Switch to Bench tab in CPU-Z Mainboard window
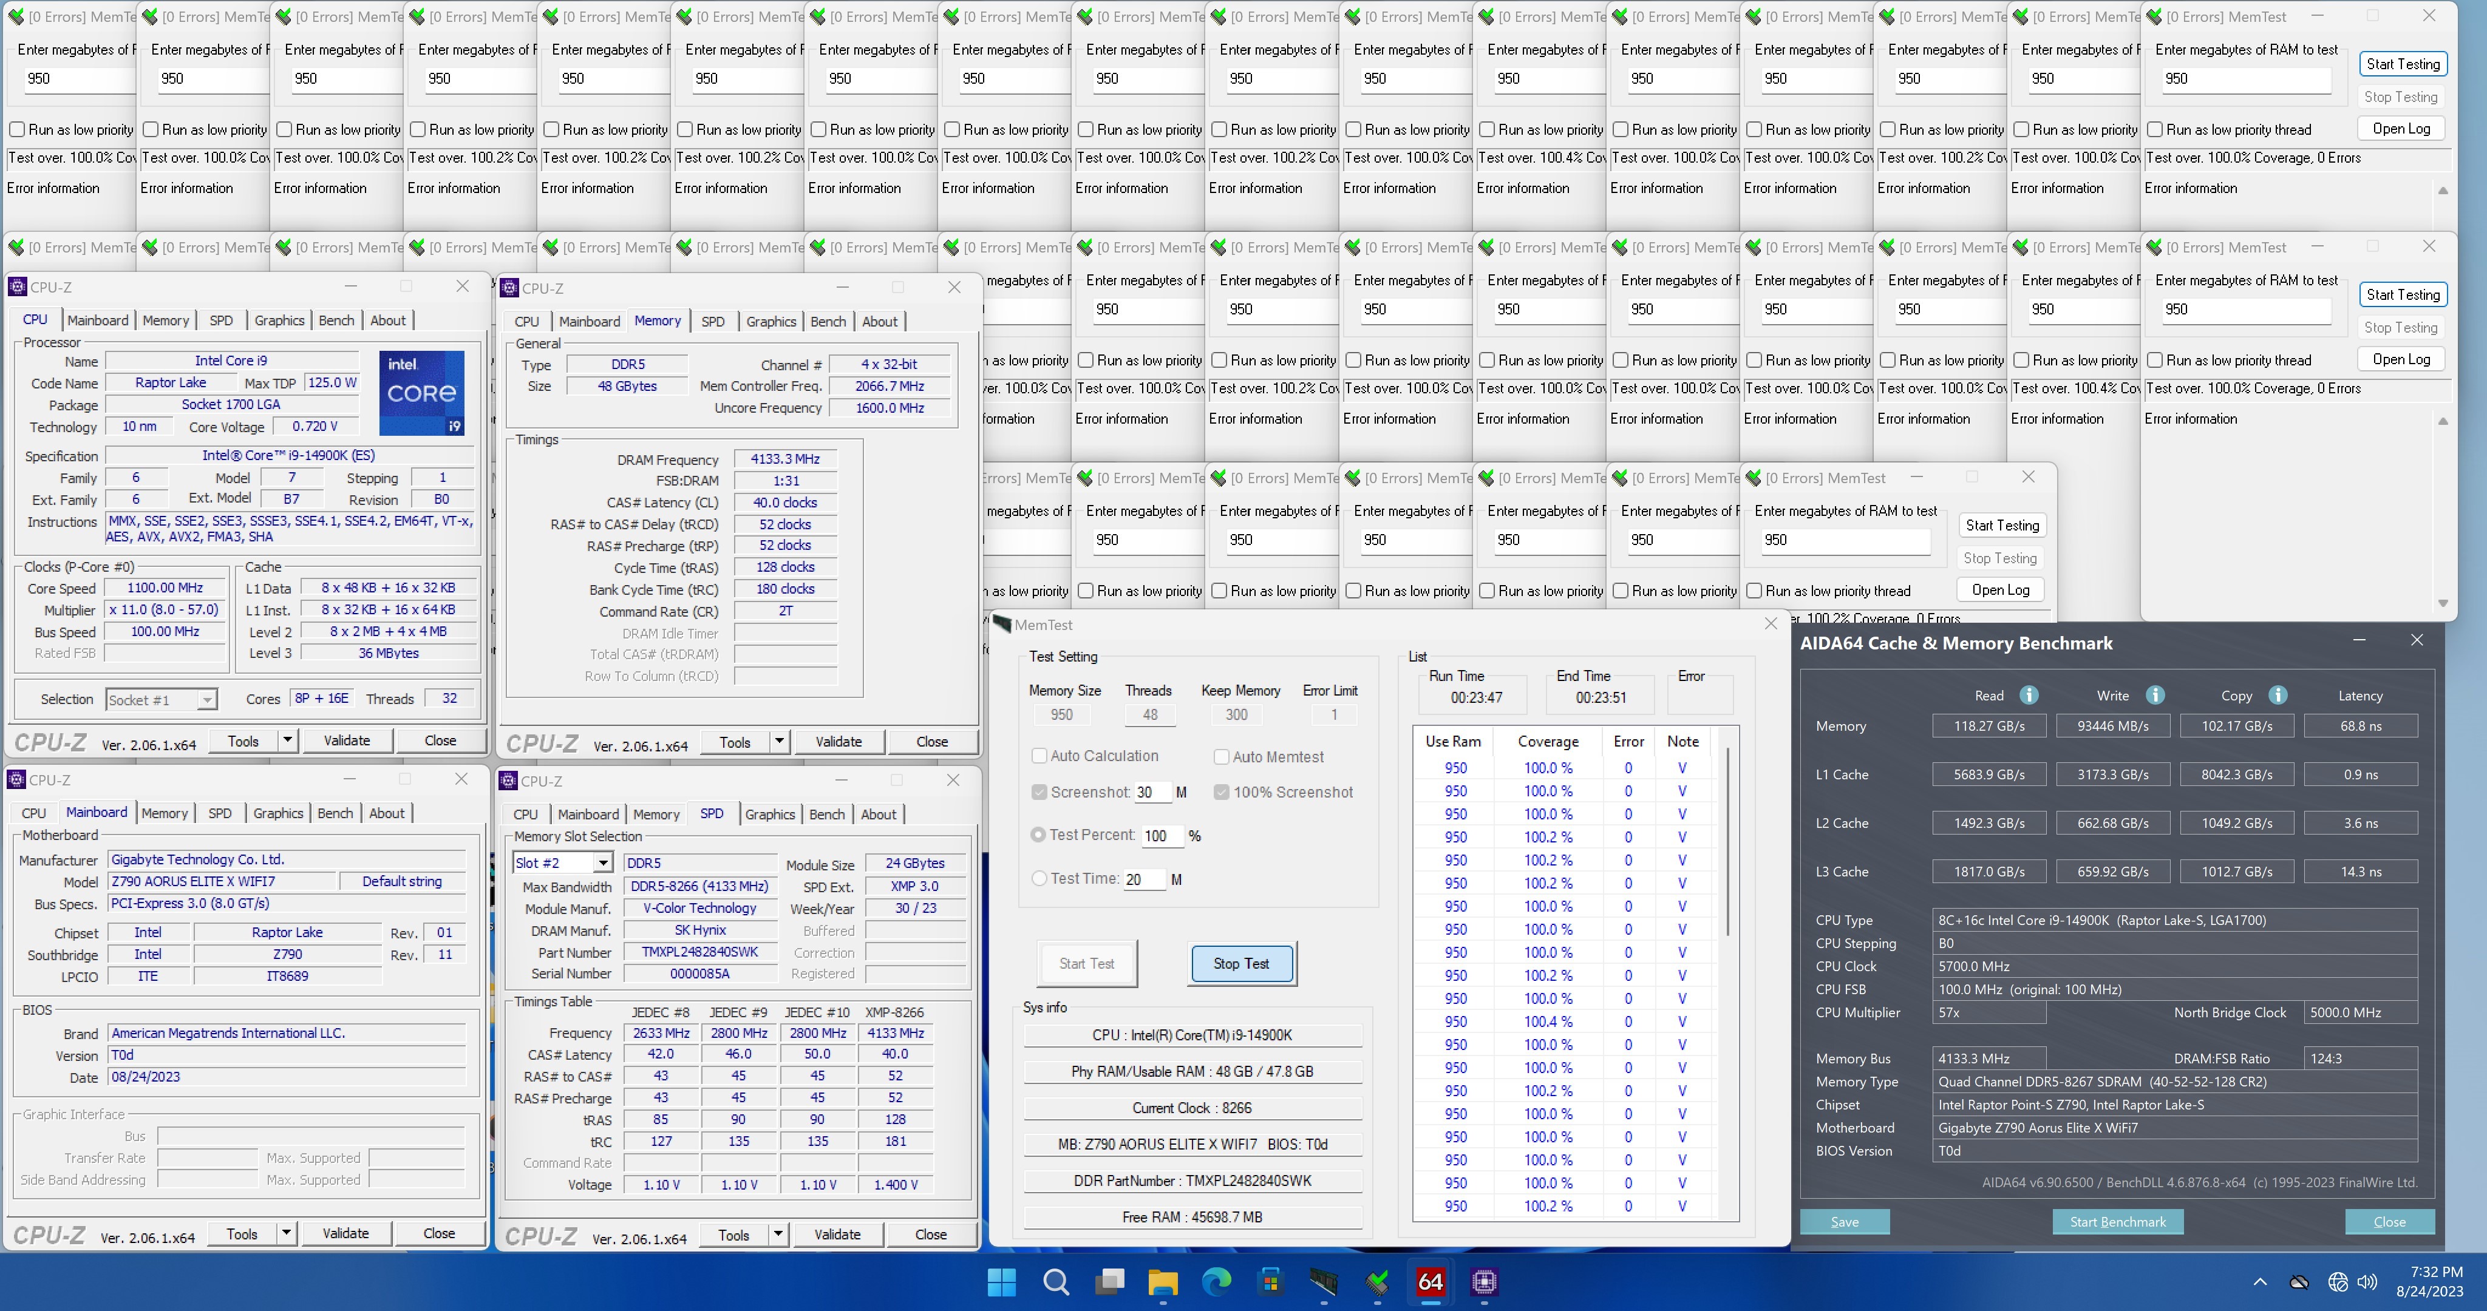The width and height of the screenshot is (2487, 1311). 335,813
